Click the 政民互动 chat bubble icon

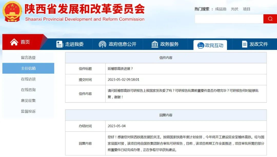pyautogui.click(x=201, y=45)
